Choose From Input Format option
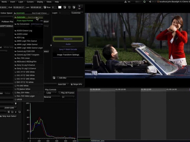 (28, 21)
